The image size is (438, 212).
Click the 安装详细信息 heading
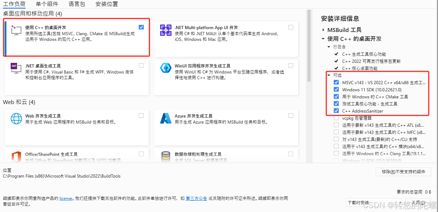coord(340,18)
